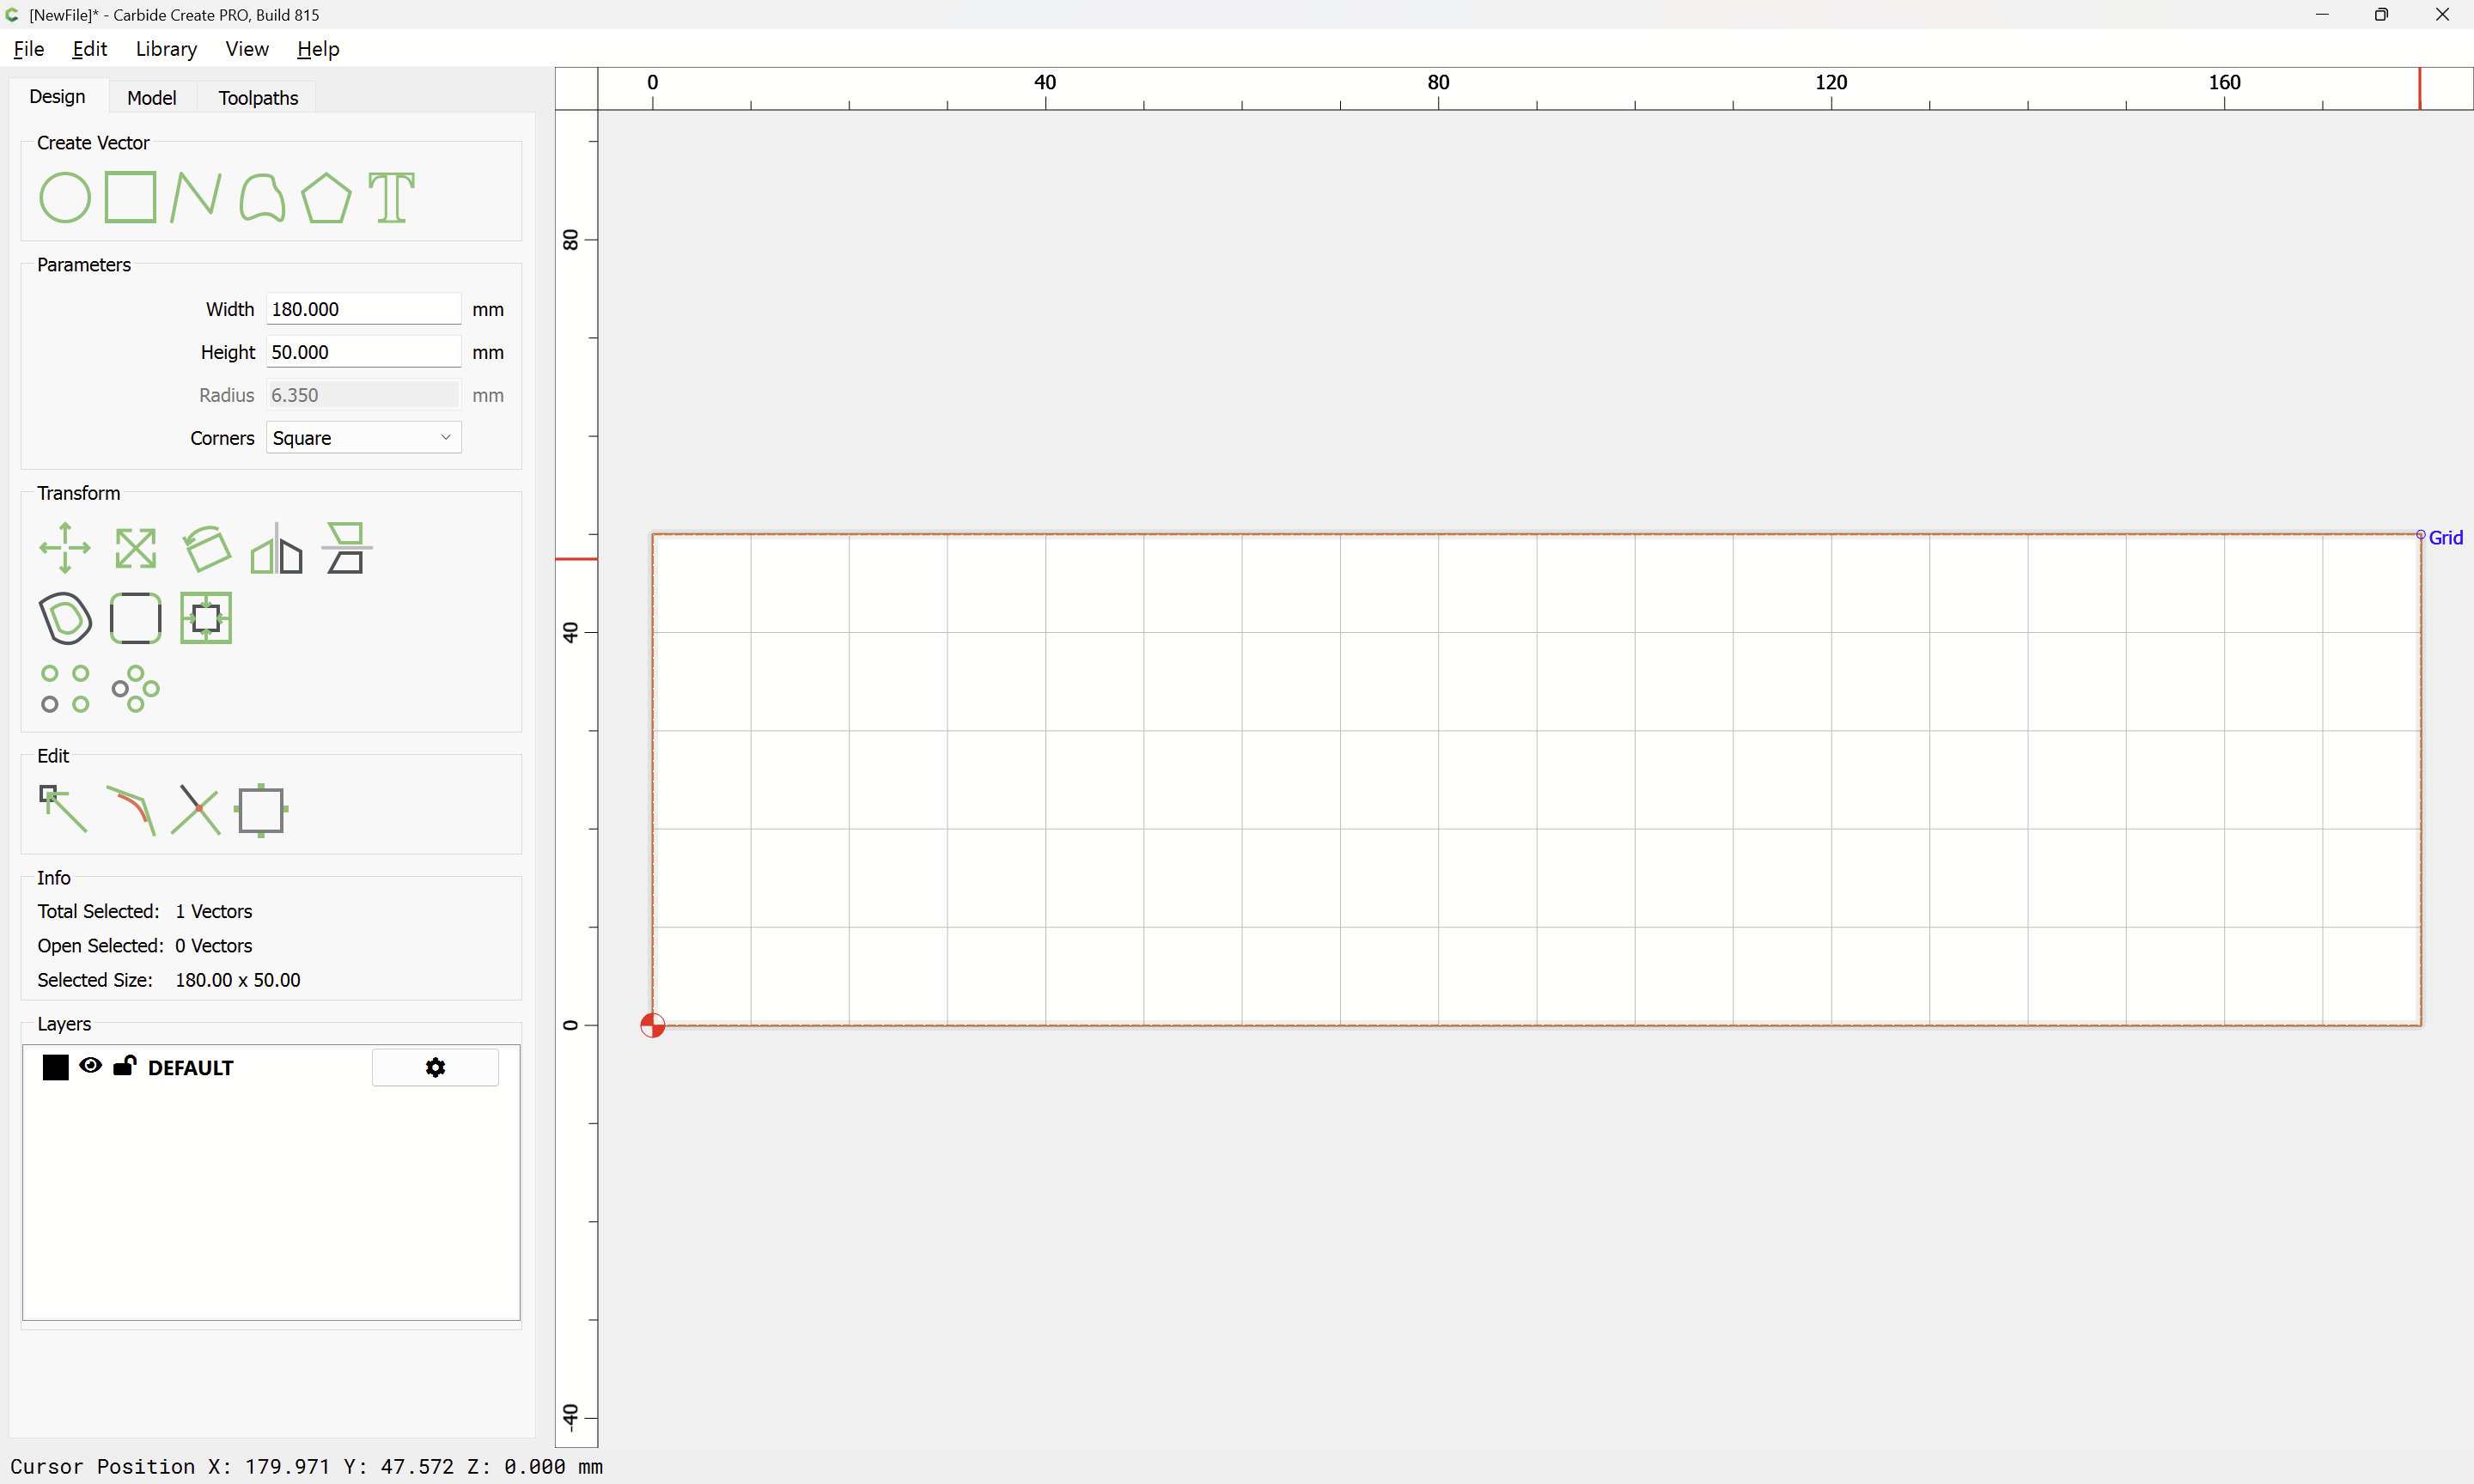This screenshot has height=1484, width=2474.
Task: Toggle the lock on DEFAULT layer
Action: coord(124,1066)
